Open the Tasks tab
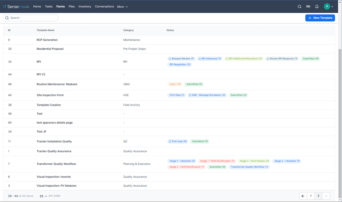342x202 pixels. [49, 7]
